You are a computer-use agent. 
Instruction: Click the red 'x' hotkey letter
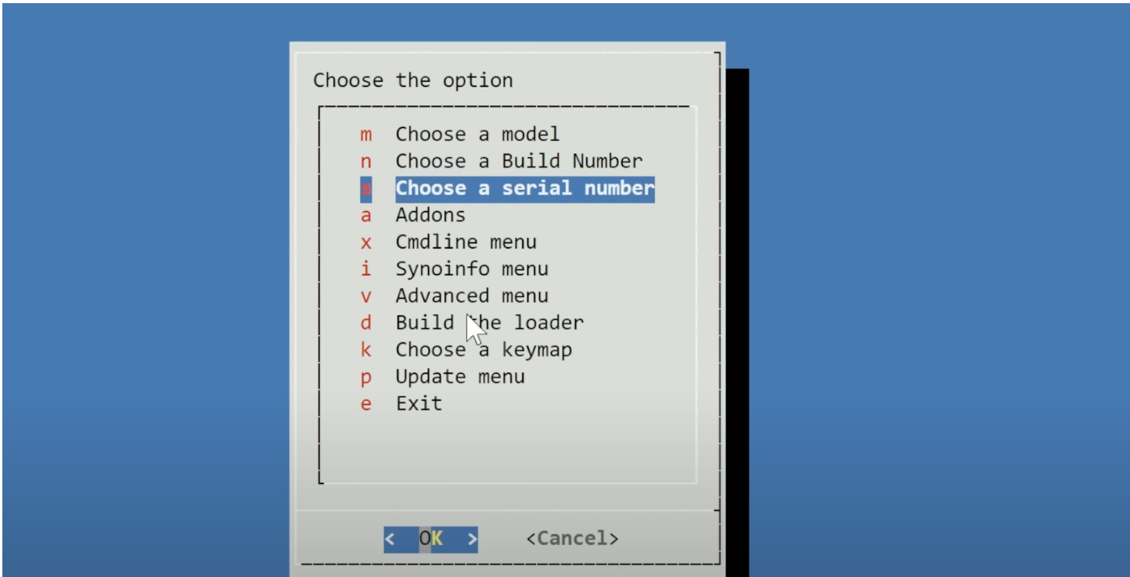366,243
